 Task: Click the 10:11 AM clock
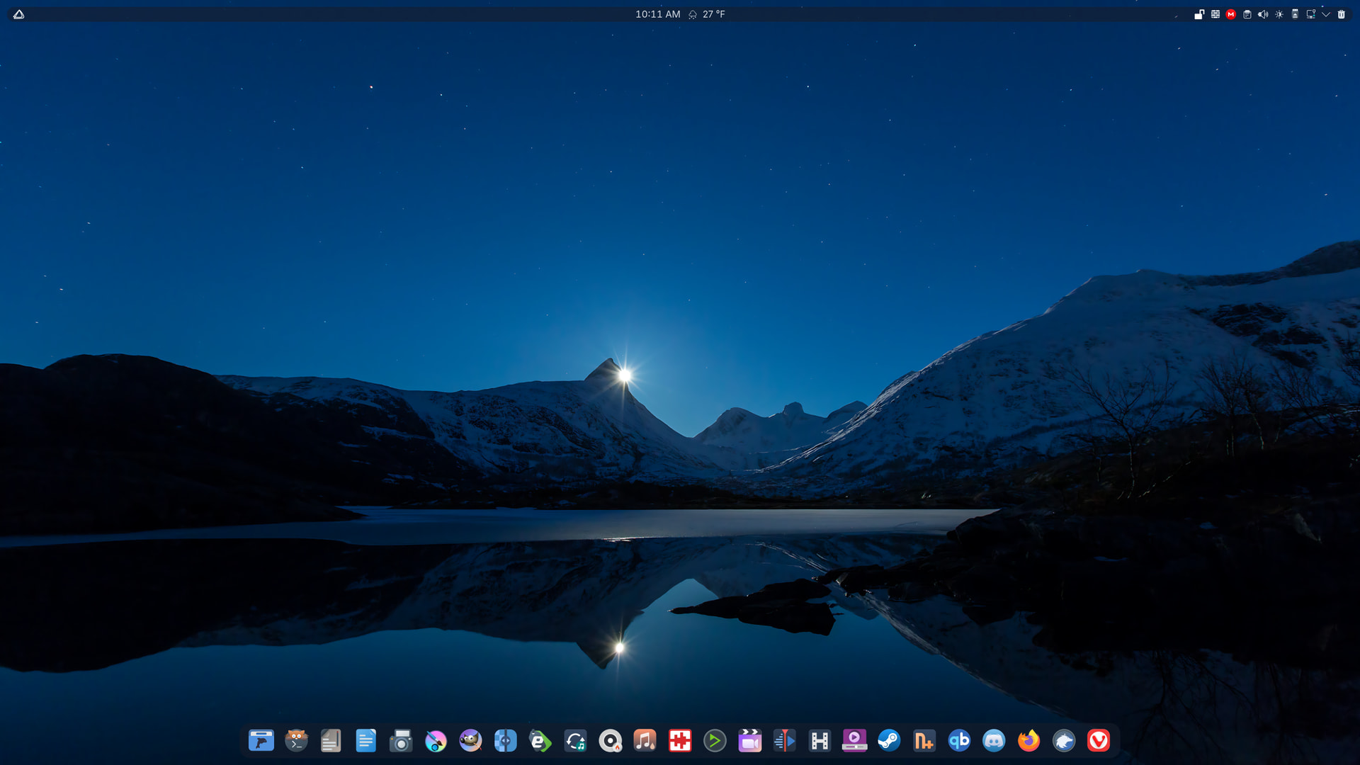tap(657, 14)
